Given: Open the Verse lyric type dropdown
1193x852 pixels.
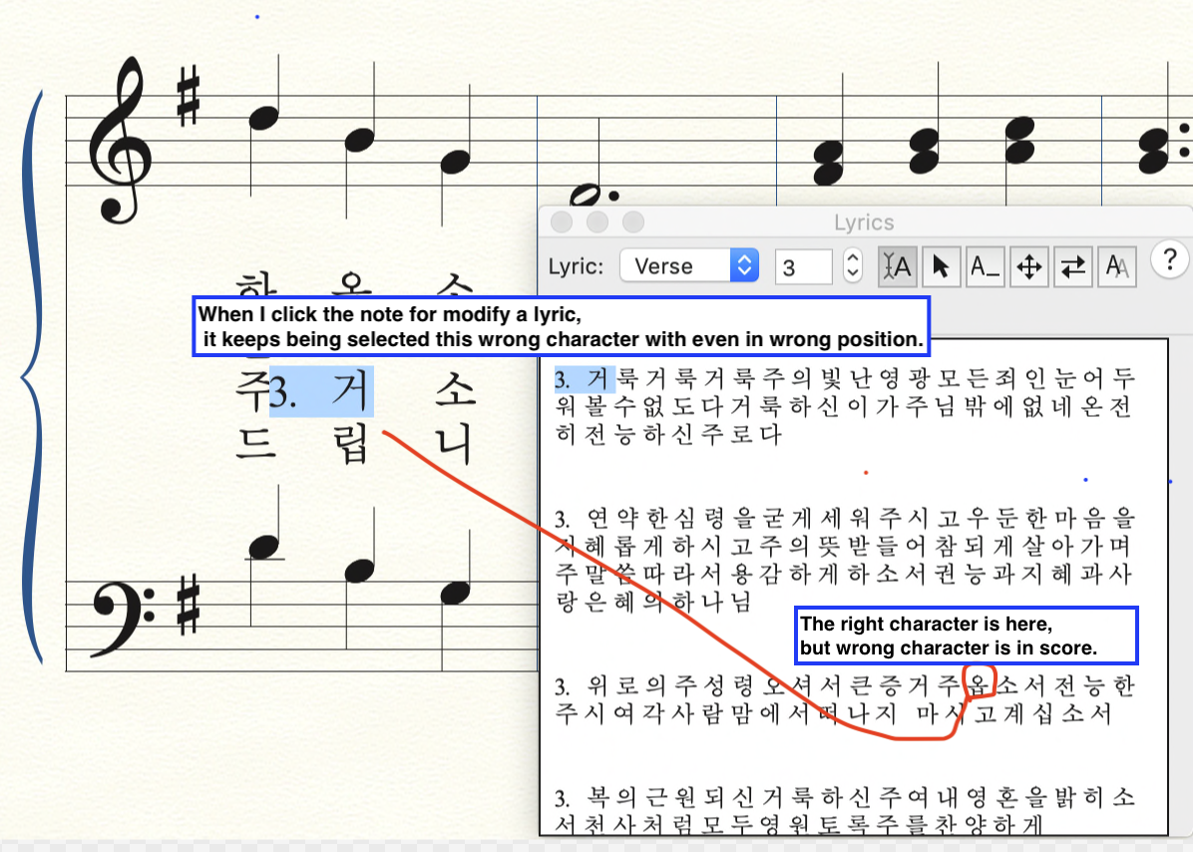Looking at the screenshot, I should [x=689, y=266].
